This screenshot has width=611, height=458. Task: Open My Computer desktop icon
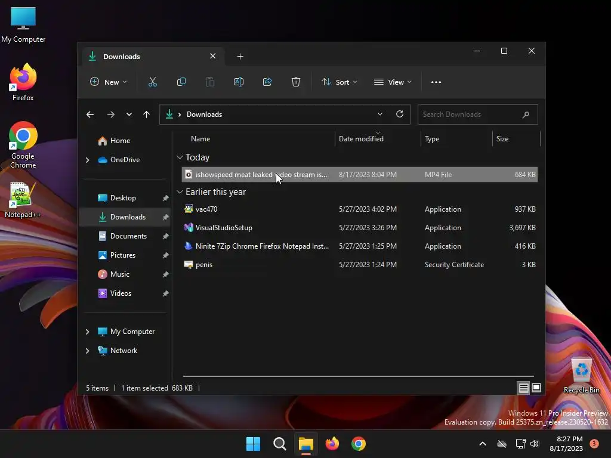pyautogui.click(x=23, y=24)
